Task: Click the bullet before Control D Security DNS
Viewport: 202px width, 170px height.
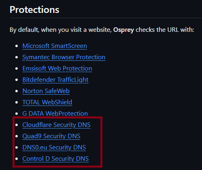Action: tap(17, 159)
